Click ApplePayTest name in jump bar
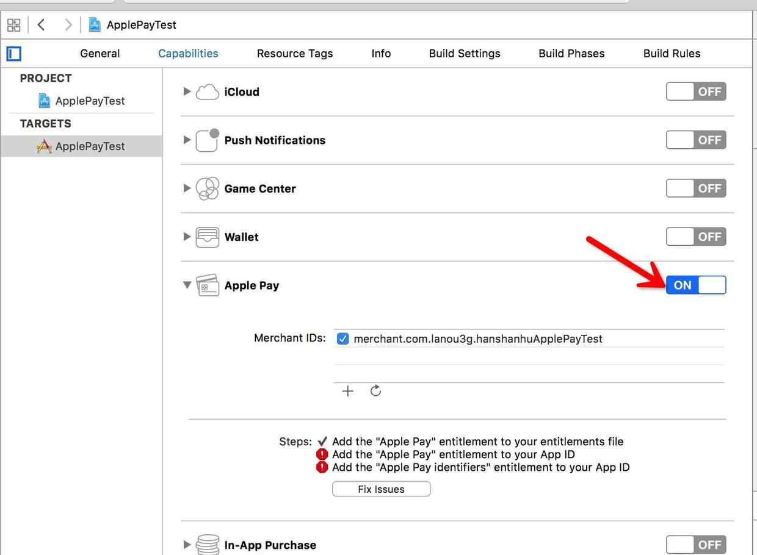757x555 pixels. click(142, 25)
